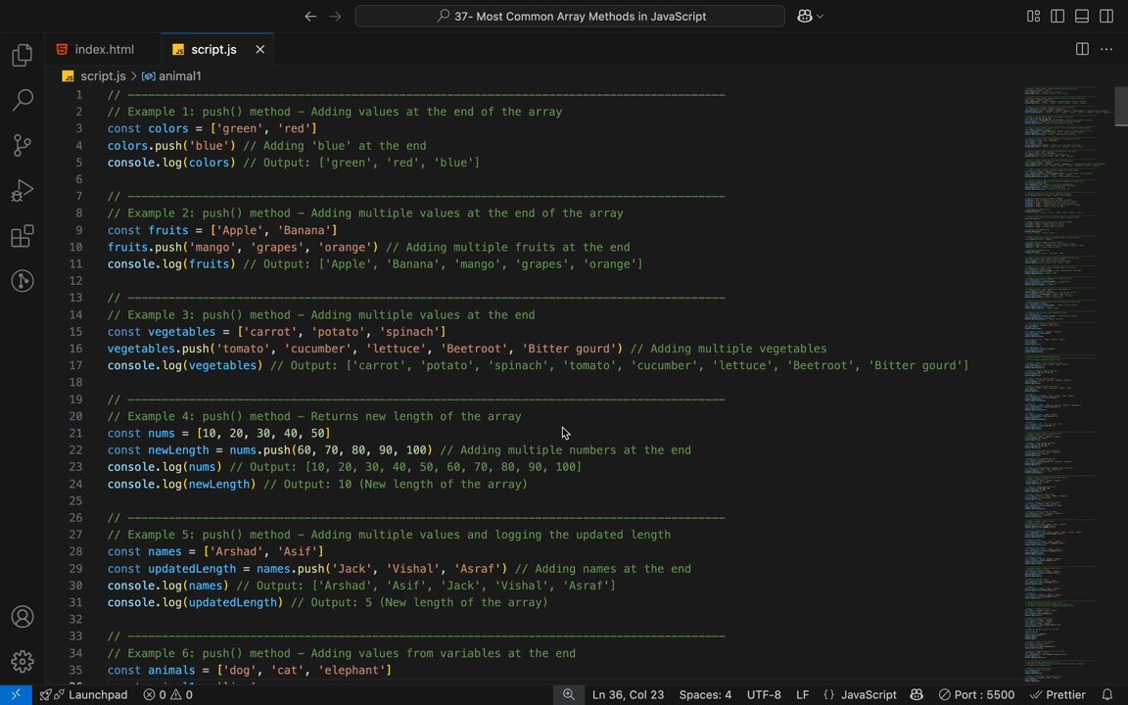1128x705 pixels.
Task: Go forward with the right arrow
Action: tap(335, 16)
